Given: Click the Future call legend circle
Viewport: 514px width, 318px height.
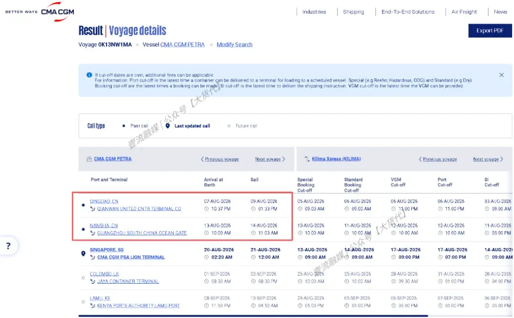Looking at the screenshot, I should 229,126.
